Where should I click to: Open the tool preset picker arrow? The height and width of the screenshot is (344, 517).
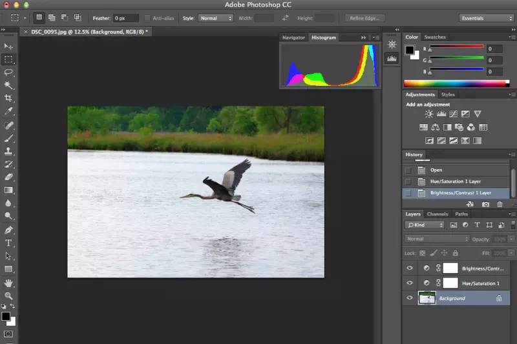click(x=25, y=18)
